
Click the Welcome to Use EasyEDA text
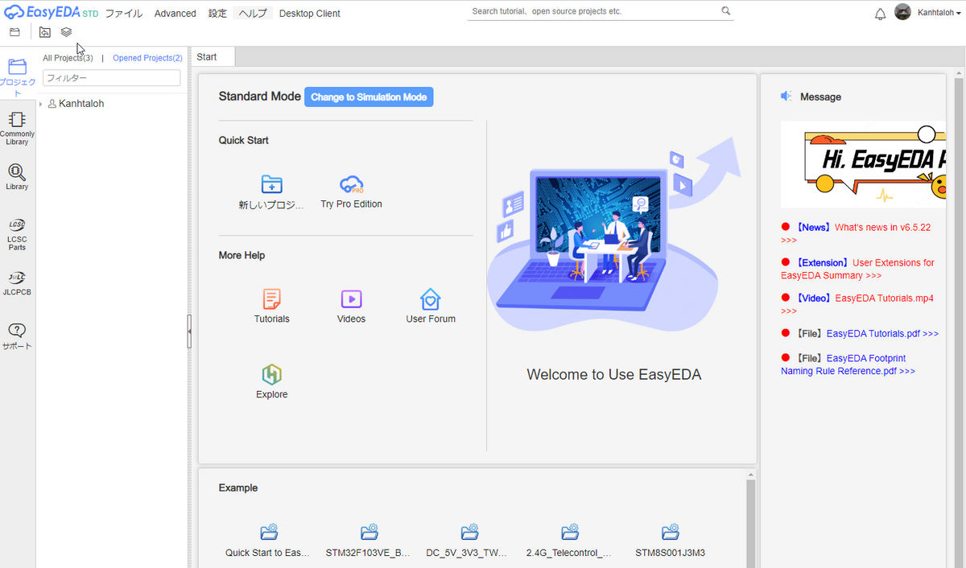(614, 375)
